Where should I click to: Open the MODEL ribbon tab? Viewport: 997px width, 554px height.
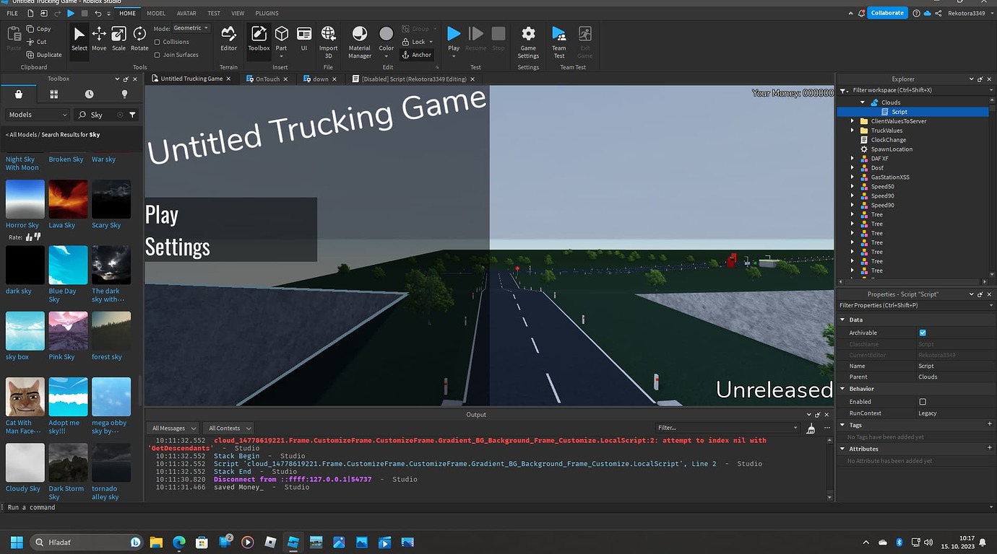tap(156, 14)
